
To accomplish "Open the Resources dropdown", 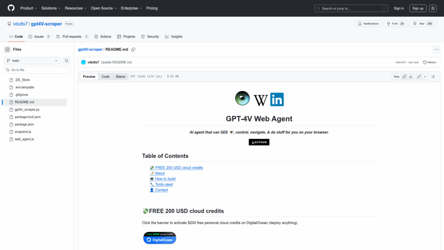I will (x=75, y=8).
